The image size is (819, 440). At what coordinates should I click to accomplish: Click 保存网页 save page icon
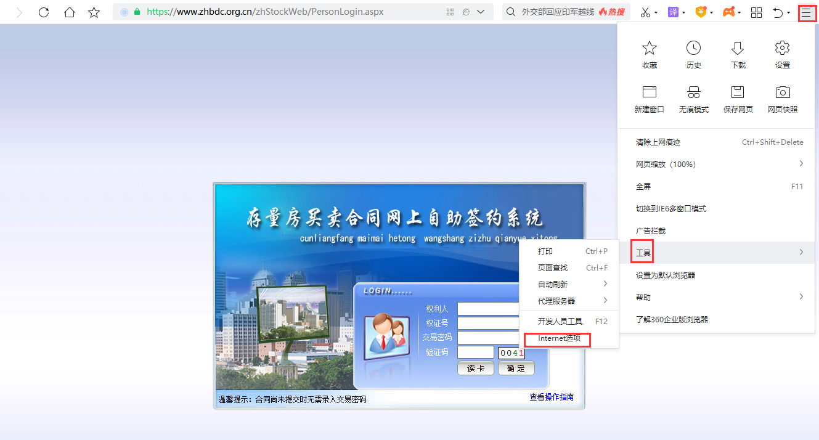(x=738, y=93)
